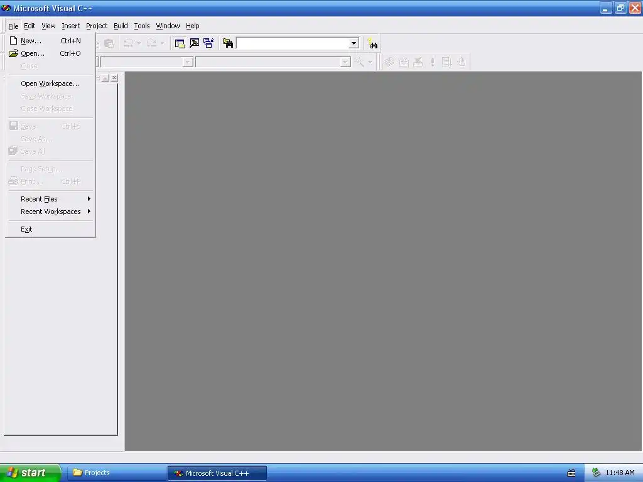The width and height of the screenshot is (643, 482).
Task: Click the Windows start button
Action: pyautogui.click(x=30, y=473)
